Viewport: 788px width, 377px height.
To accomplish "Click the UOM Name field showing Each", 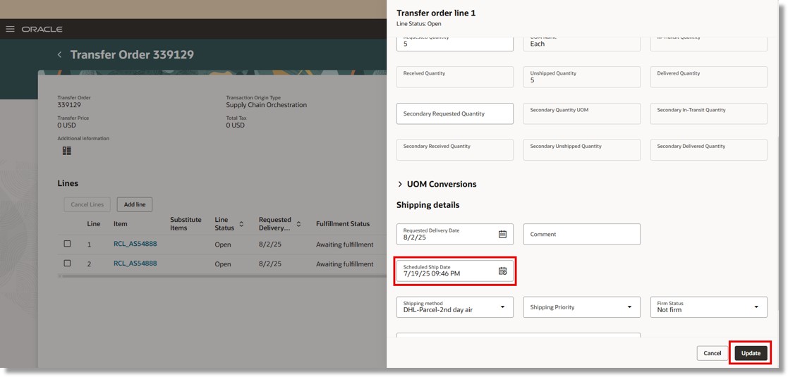I will (x=582, y=44).
